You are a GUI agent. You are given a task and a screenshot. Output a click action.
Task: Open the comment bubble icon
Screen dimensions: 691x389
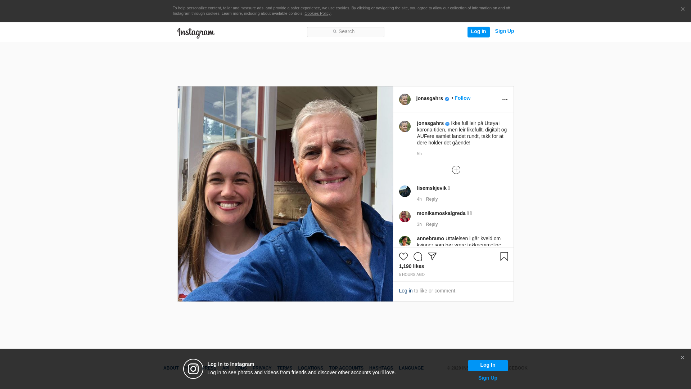tap(417, 256)
